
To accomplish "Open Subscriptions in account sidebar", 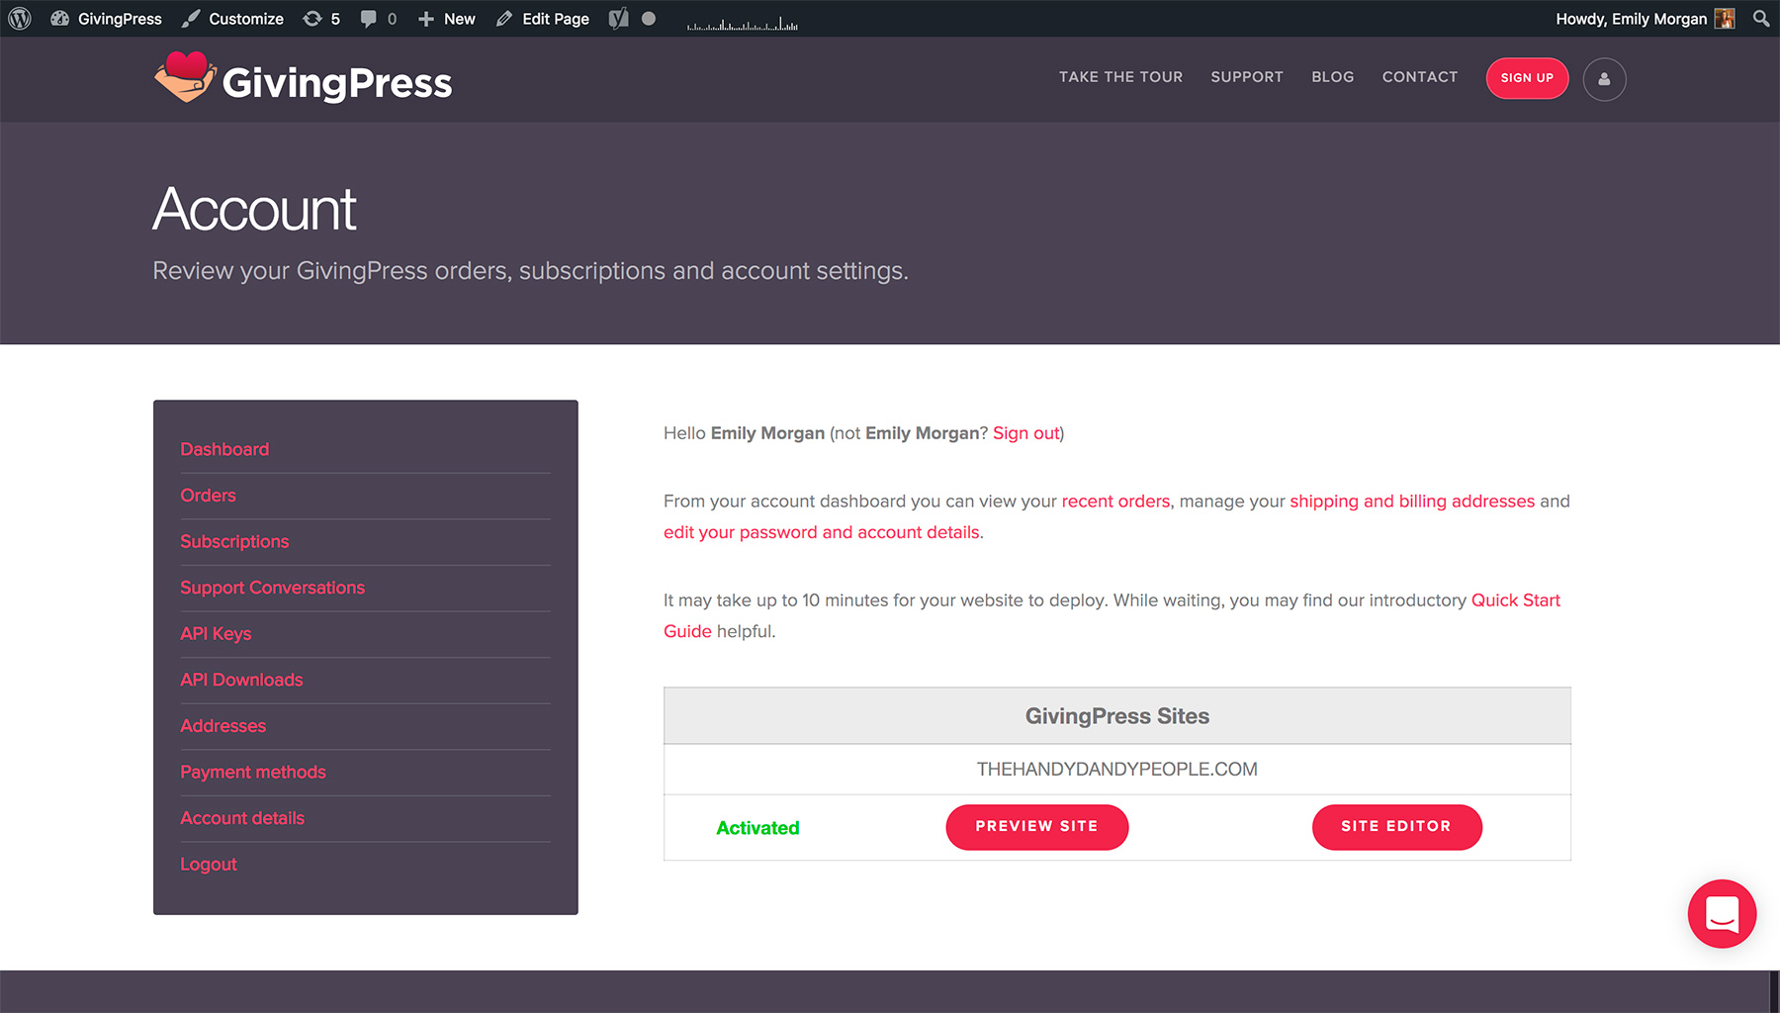I will [234, 542].
